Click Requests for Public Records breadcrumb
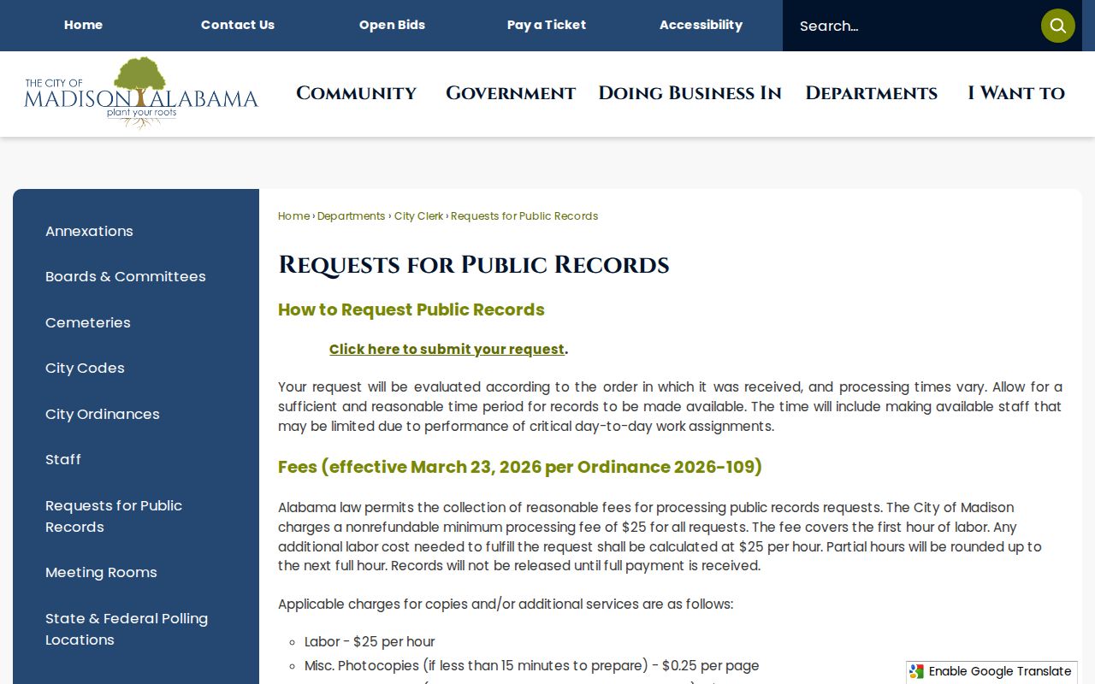 tap(524, 216)
